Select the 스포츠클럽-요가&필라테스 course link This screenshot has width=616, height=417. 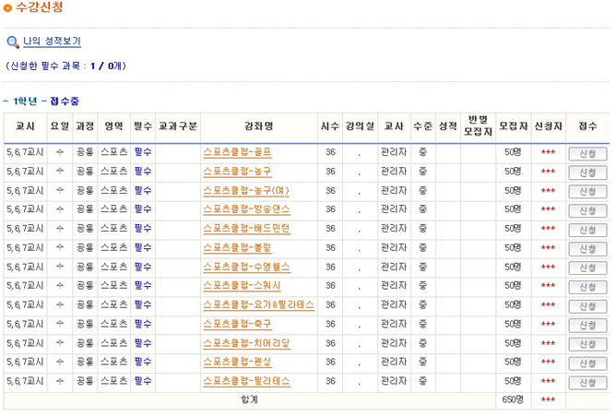pyautogui.click(x=258, y=304)
